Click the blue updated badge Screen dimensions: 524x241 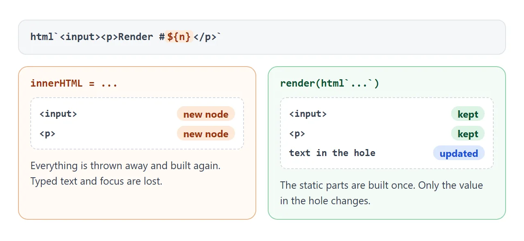pos(459,153)
